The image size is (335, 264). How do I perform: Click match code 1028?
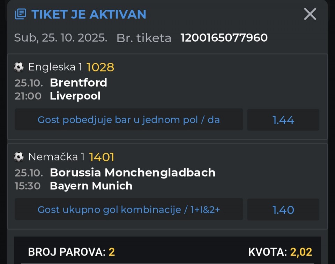tap(100, 67)
